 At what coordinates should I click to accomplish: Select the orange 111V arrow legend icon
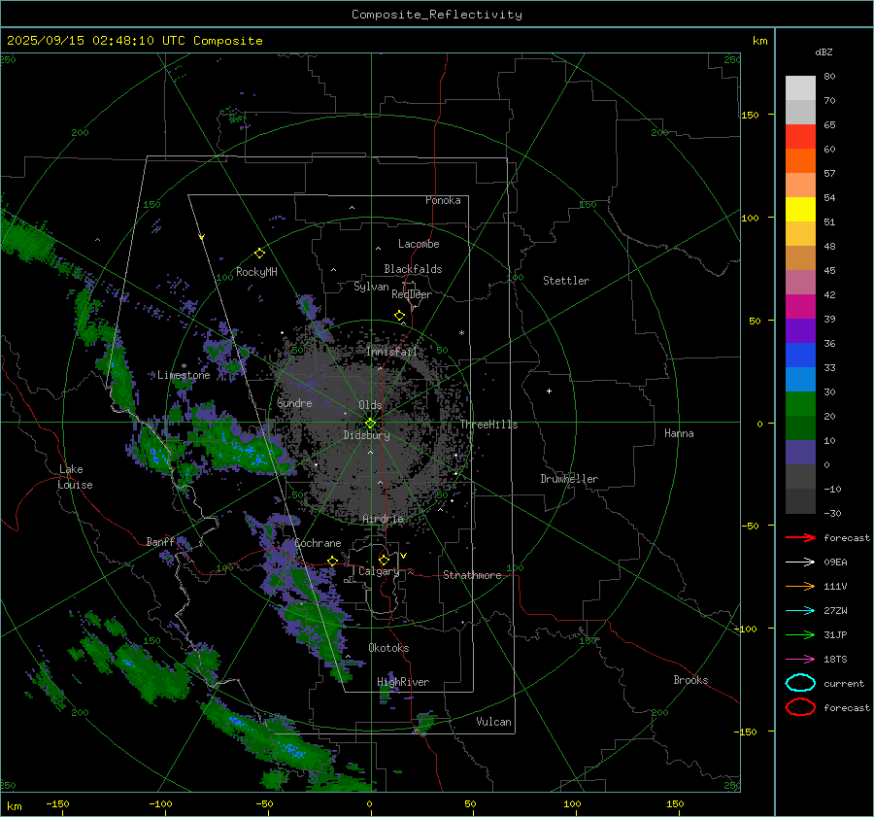click(800, 586)
